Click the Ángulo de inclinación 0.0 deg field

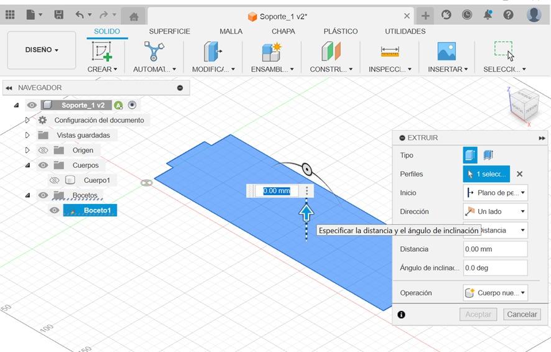pos(496,268)
